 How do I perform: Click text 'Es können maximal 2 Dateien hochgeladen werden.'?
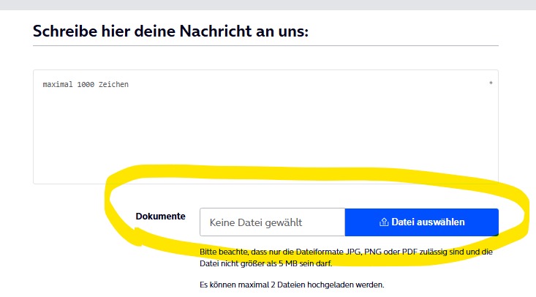tap(292, 285)
